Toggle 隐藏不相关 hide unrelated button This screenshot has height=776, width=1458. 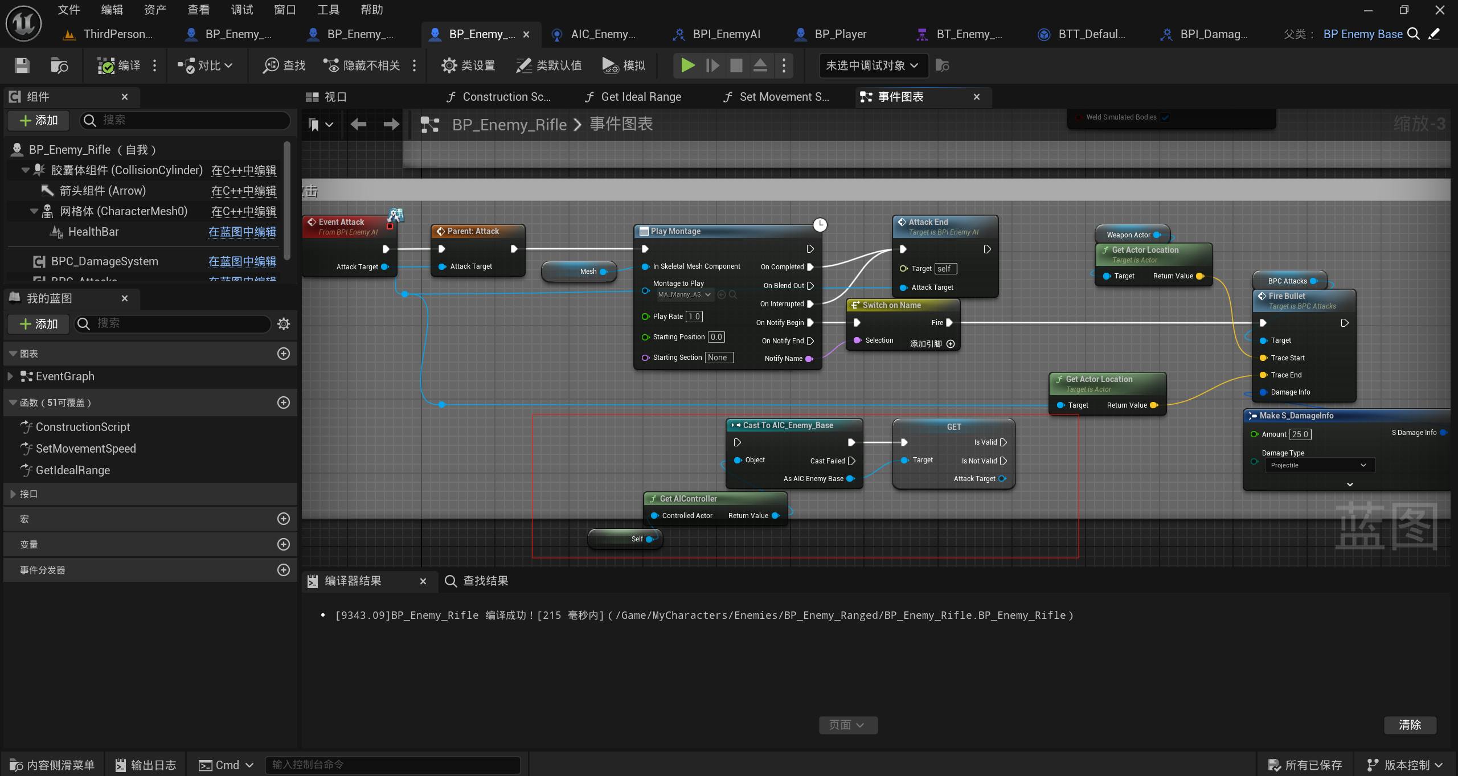pyautogui.click(x=362, y=65)
